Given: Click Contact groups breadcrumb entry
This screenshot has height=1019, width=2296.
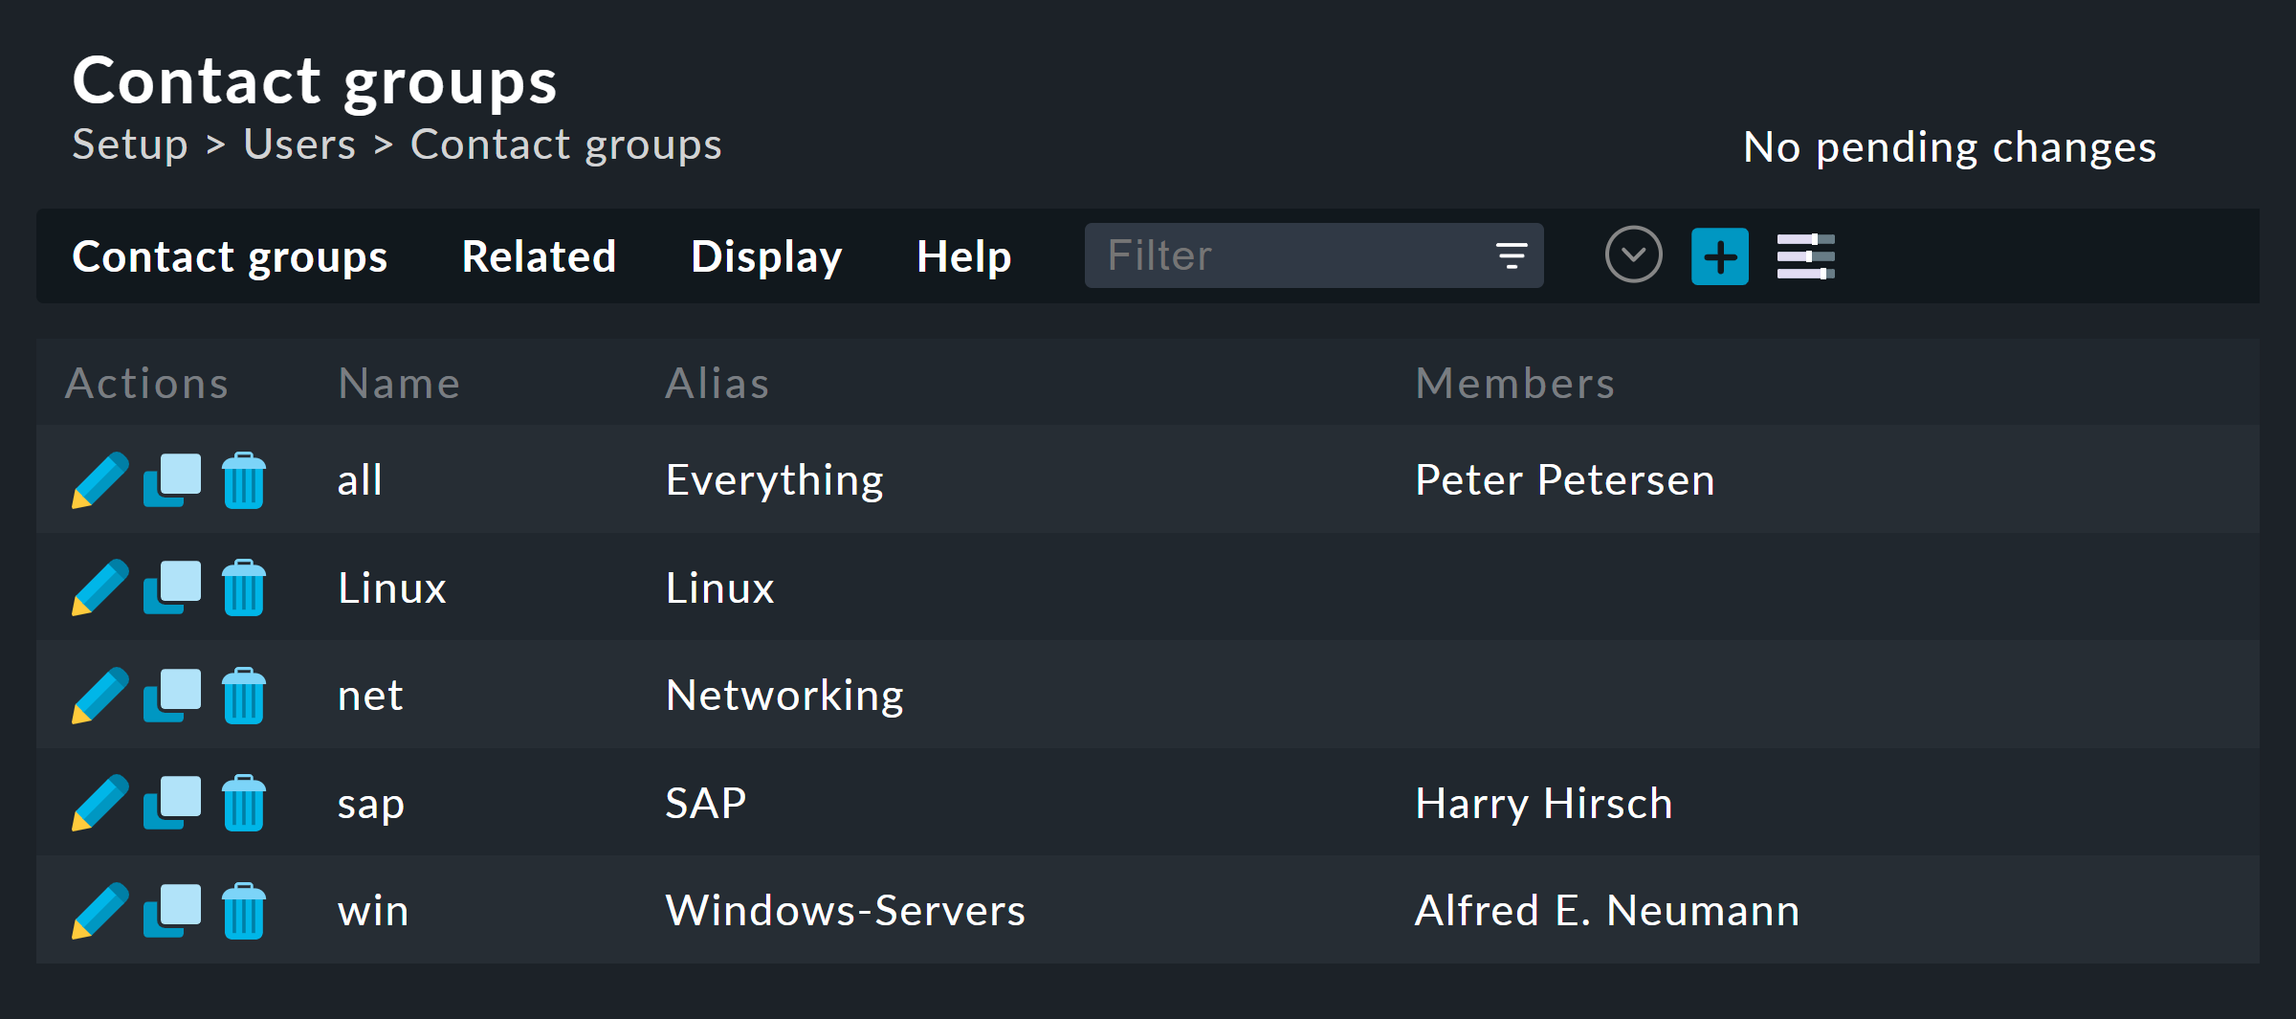Looking at the screenshot, I should [x=566, y=145].
